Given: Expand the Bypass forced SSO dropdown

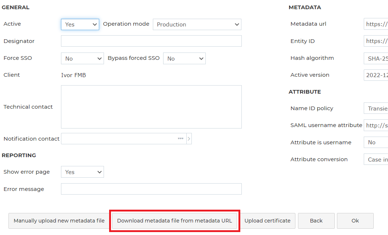Looking at the screenshot, I should tap(184, 59).
